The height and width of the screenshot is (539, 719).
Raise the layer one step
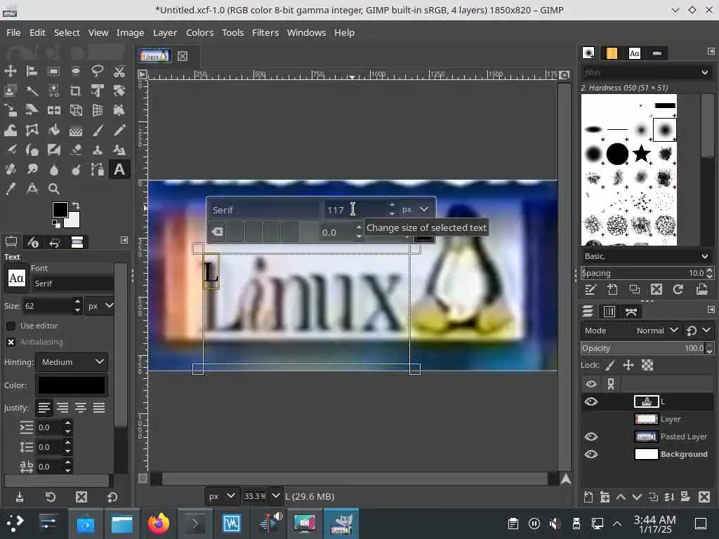click(x=621, y=497)
